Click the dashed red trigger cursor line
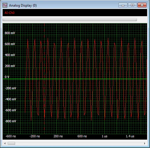 click(x=44, y=78)
